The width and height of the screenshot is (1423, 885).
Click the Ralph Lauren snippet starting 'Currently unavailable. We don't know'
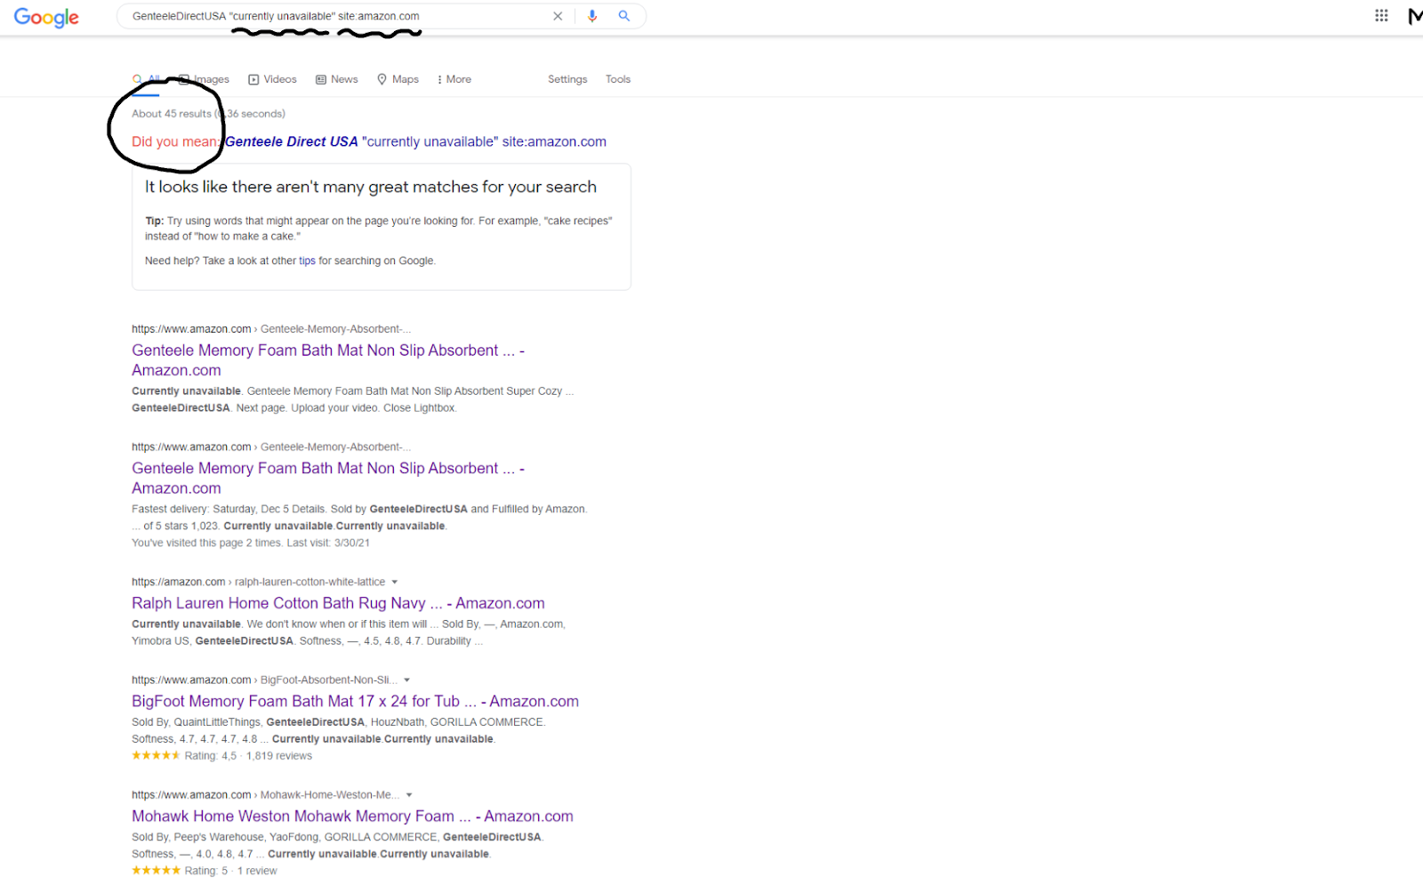pos(349,632)
